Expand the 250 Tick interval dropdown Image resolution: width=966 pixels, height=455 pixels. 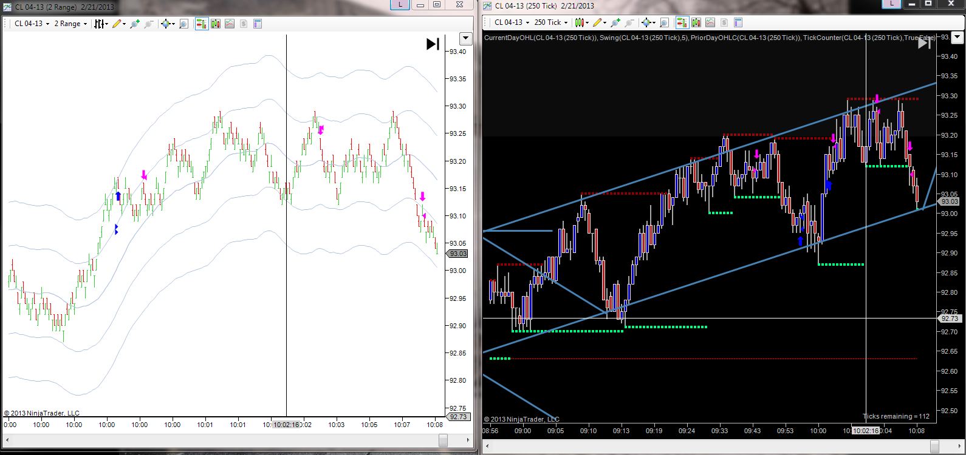(x=566, y=23)
